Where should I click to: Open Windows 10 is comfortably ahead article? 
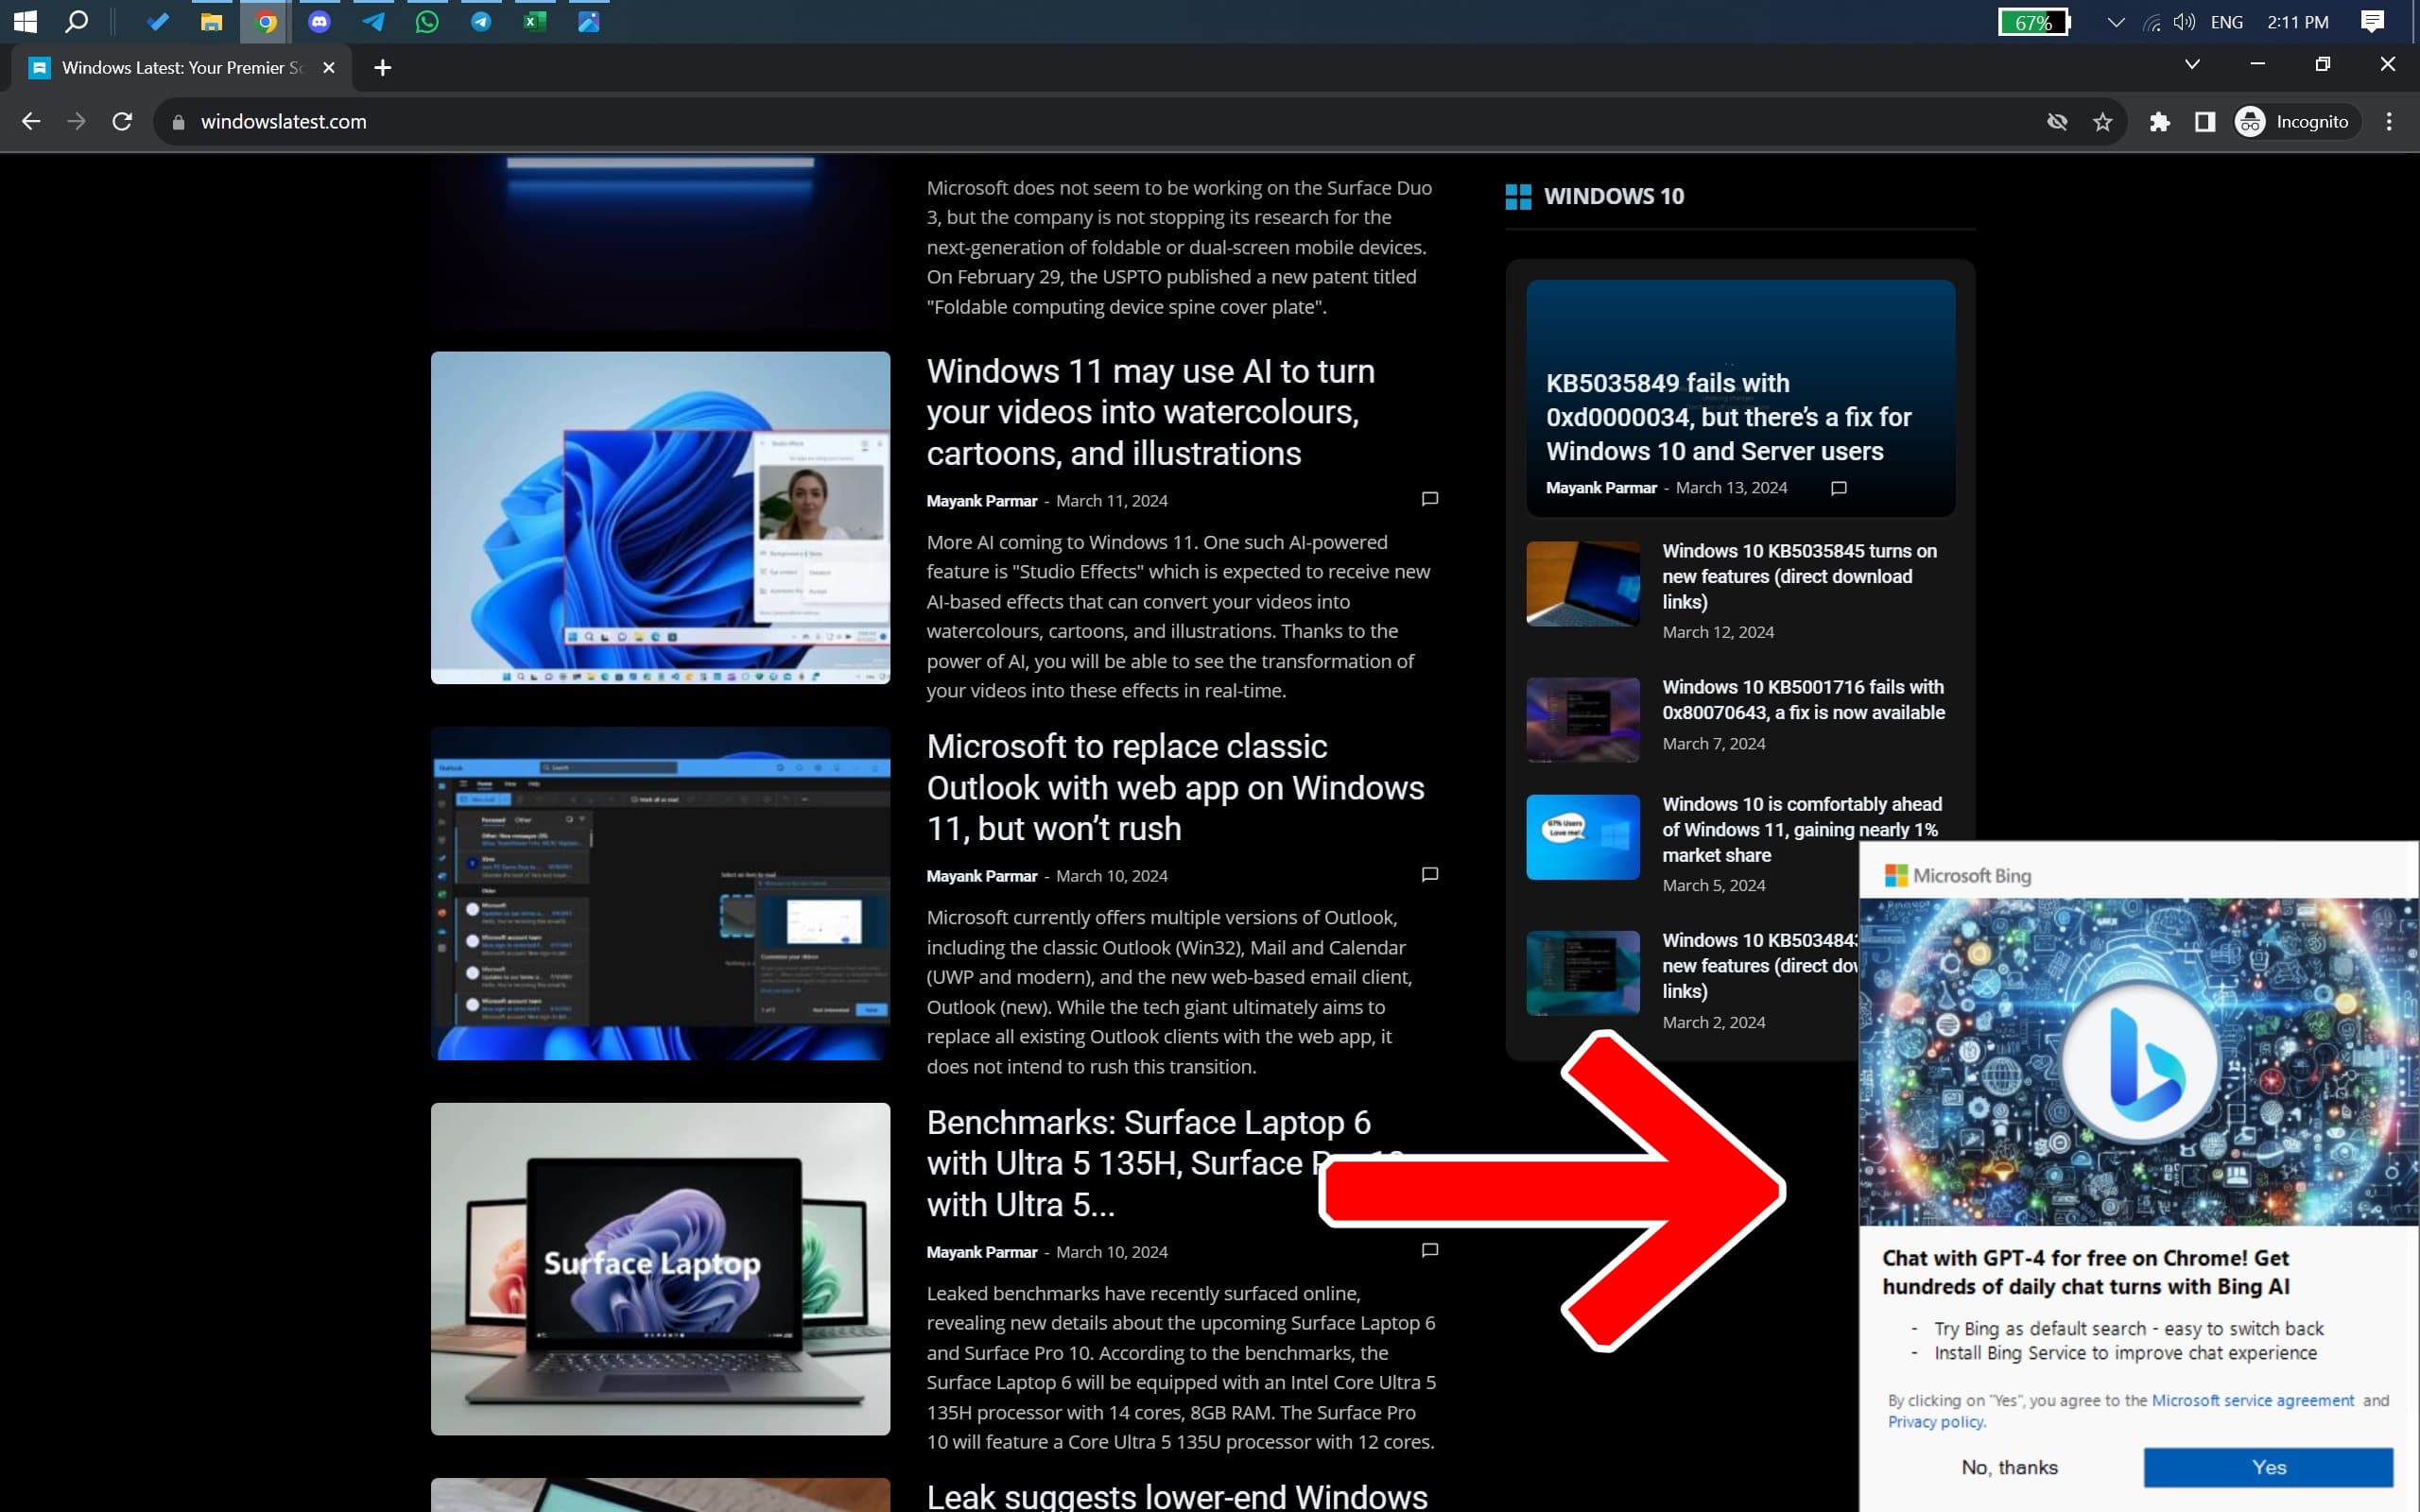(x=1802, y=829)
